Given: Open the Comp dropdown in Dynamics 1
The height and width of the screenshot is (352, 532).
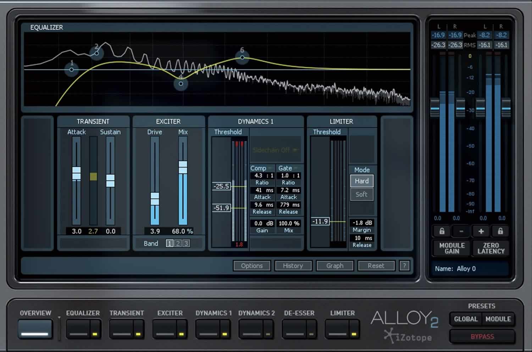Looking at the screenshot, I should (261, 168).
